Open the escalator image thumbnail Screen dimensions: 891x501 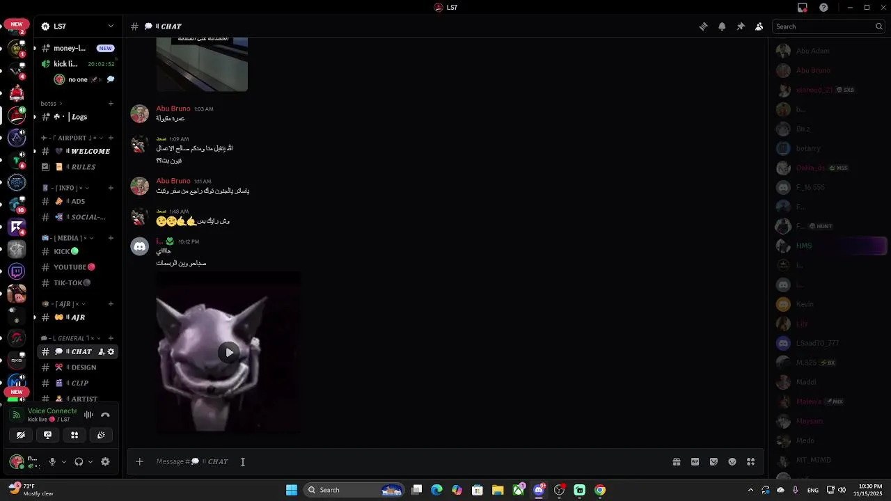[x=202, y=64]
